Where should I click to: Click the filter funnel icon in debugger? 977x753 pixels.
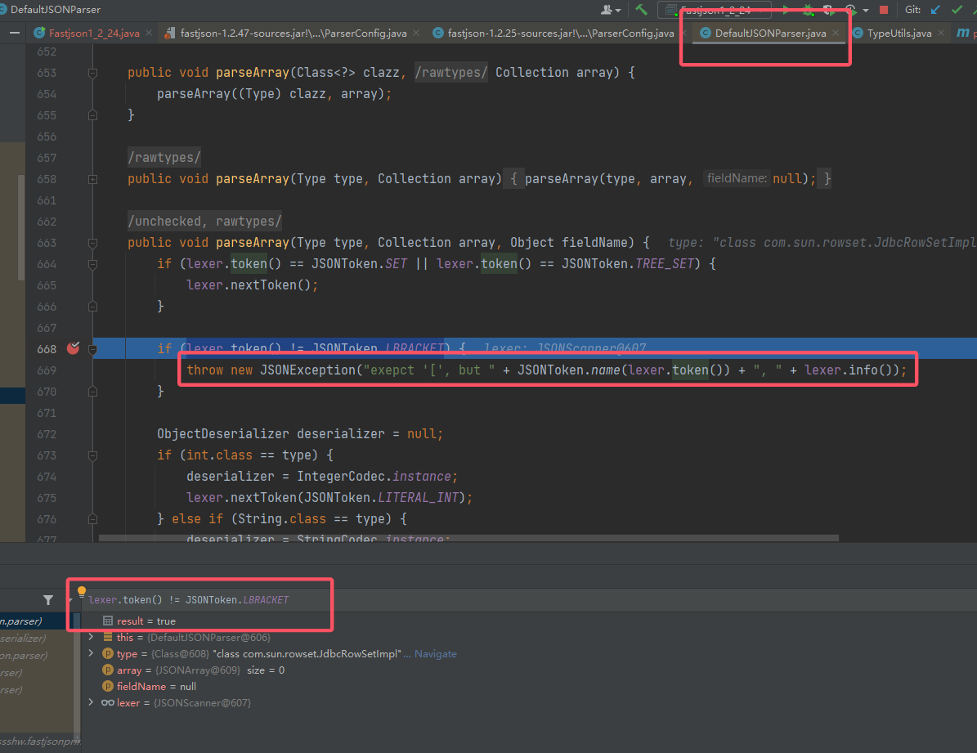coord(48,599)
